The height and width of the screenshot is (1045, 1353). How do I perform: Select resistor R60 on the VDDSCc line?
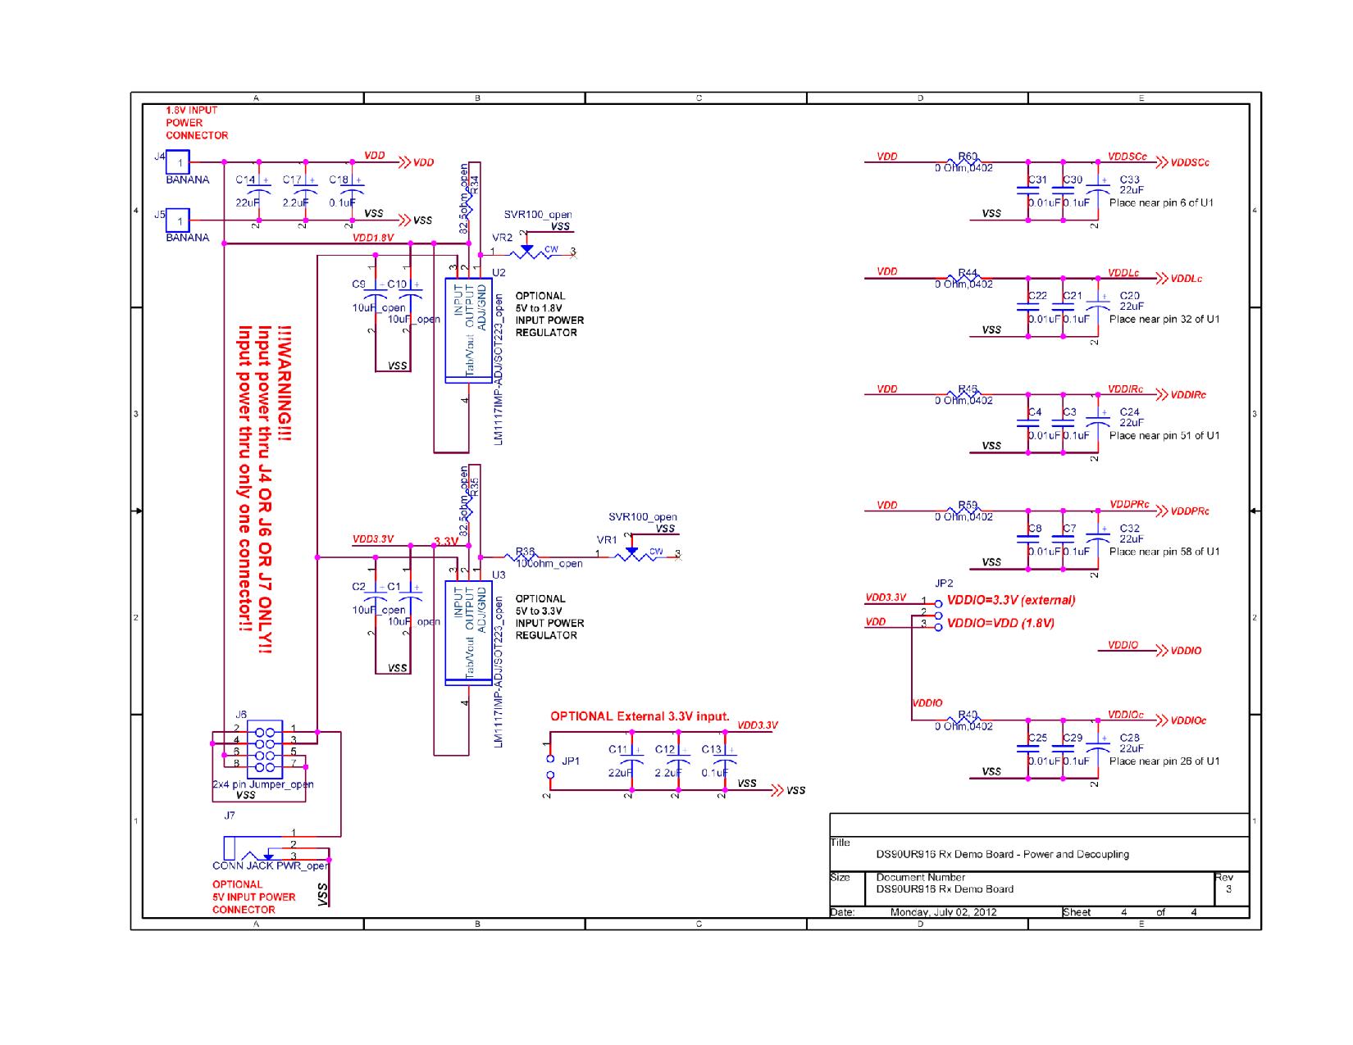click(968, 161)
